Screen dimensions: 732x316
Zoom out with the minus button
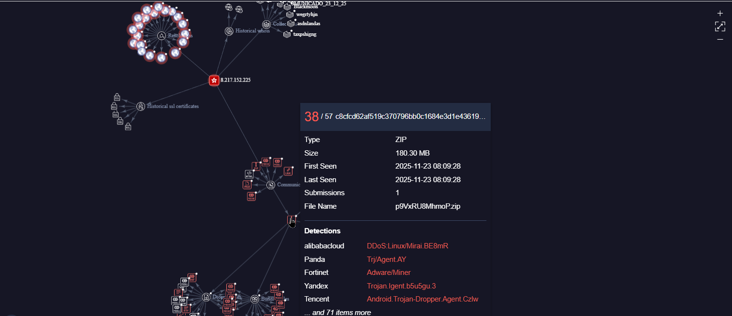(x=720, y=40)
